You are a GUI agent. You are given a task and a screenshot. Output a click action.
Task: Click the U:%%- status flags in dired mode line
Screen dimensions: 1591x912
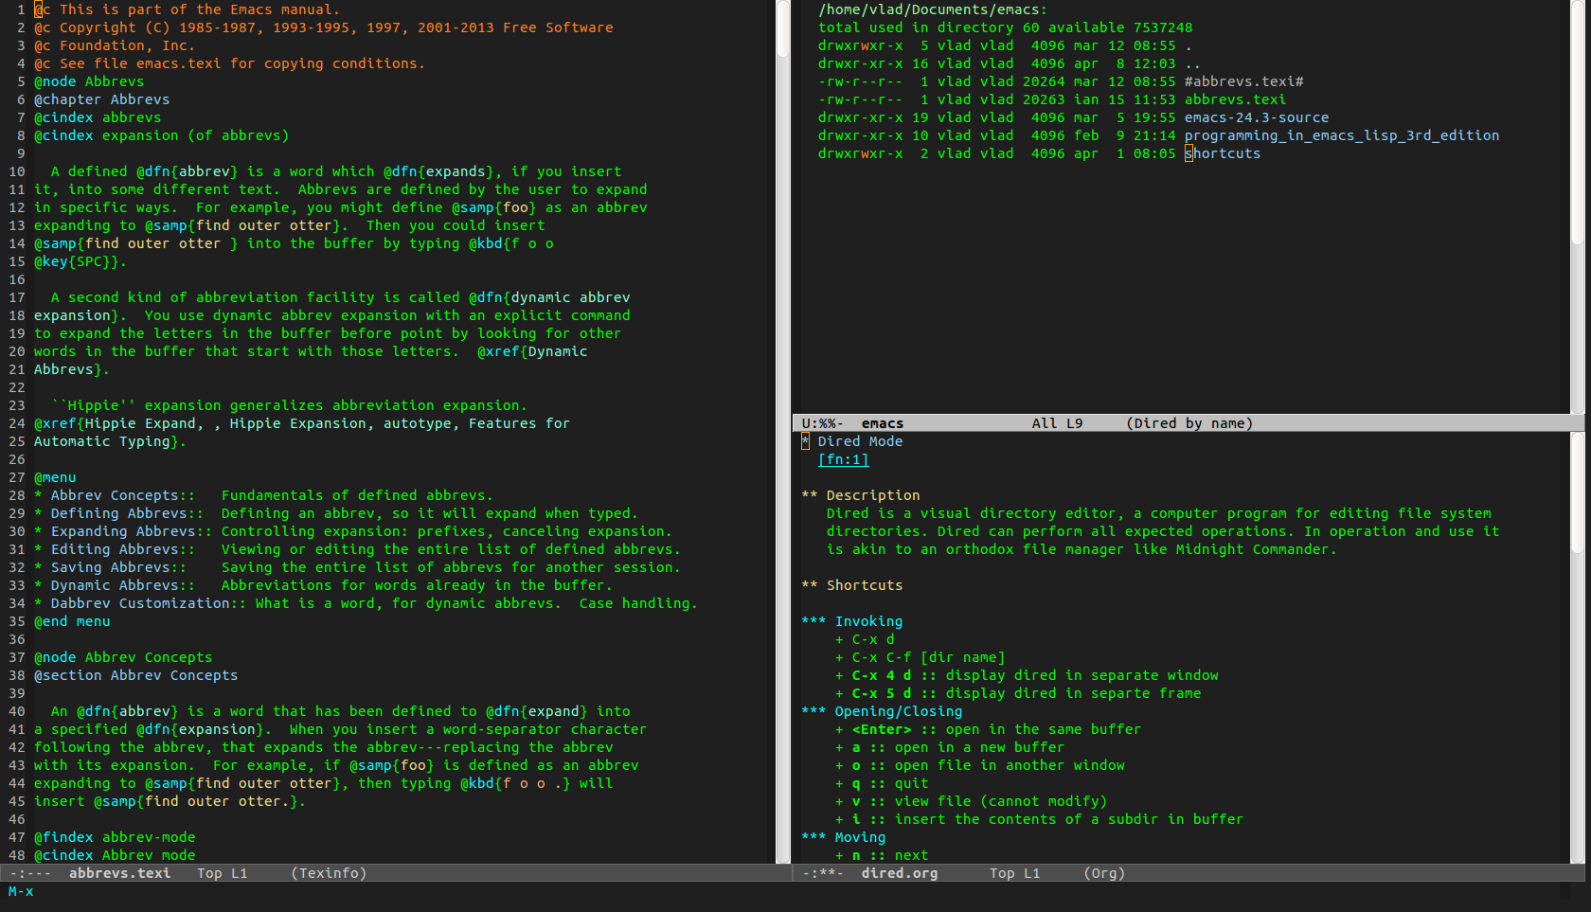click(x=822, y=423)
